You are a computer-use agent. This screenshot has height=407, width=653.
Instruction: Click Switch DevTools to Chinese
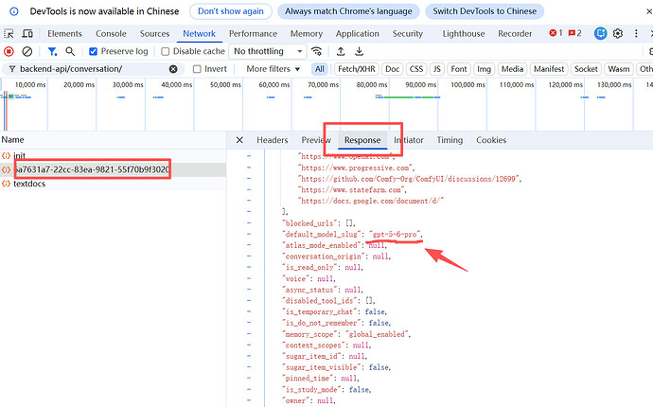485,11
